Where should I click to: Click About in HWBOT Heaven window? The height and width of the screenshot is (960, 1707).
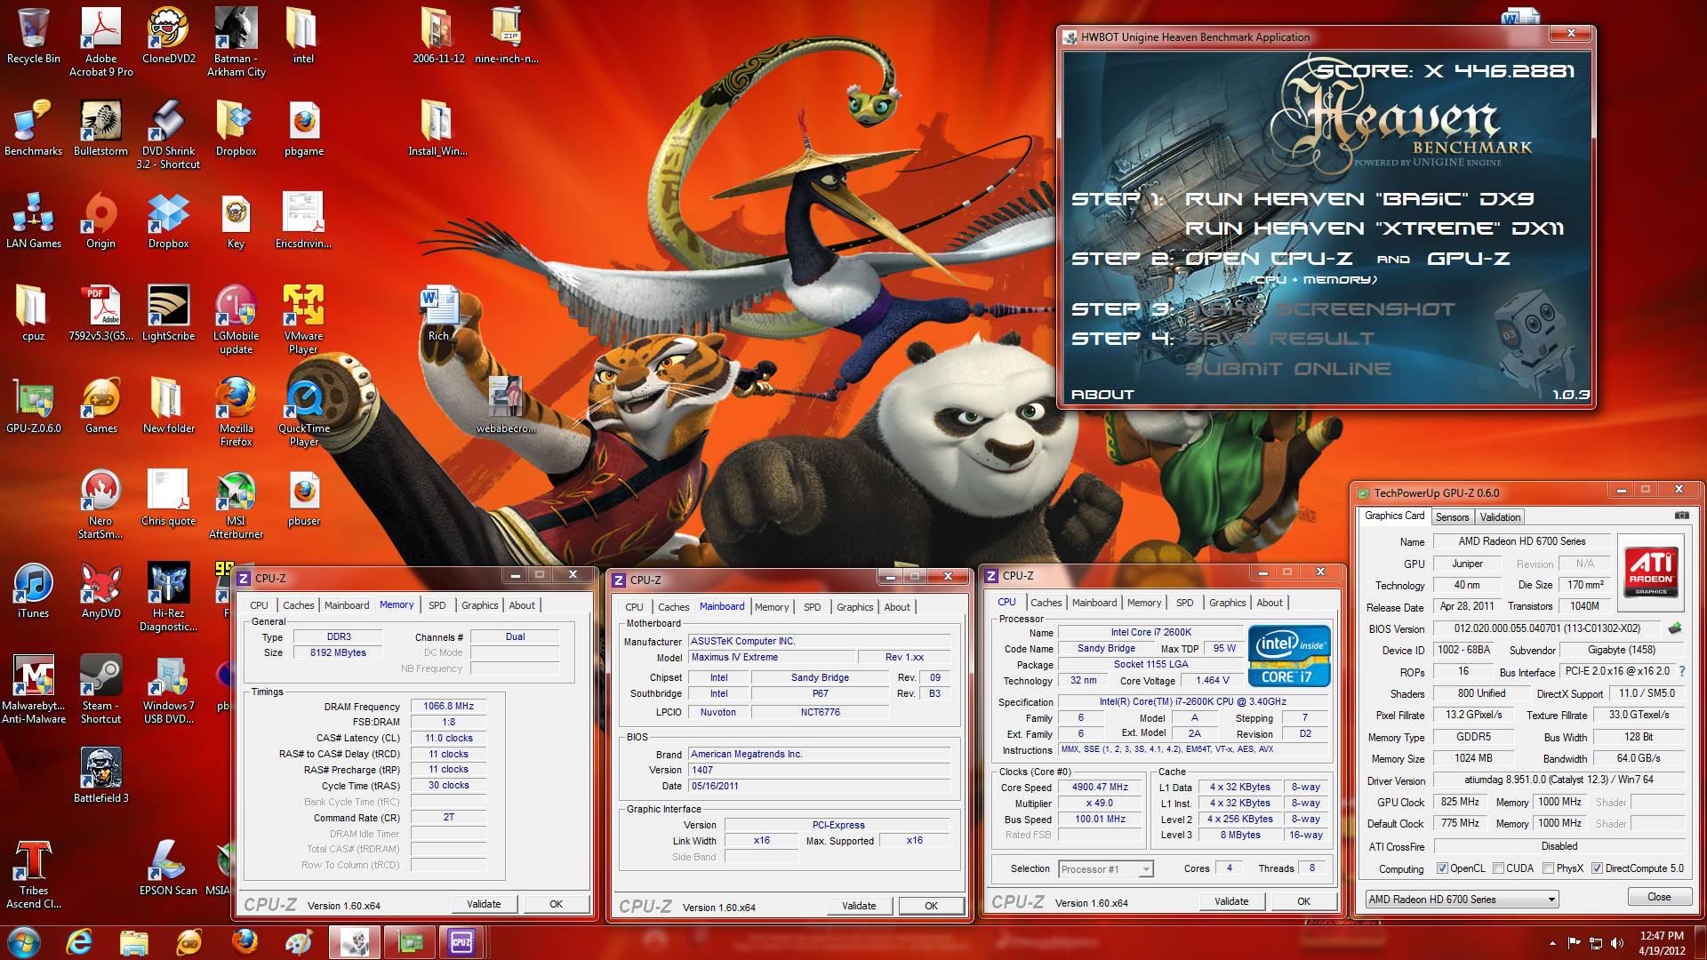1102,394
